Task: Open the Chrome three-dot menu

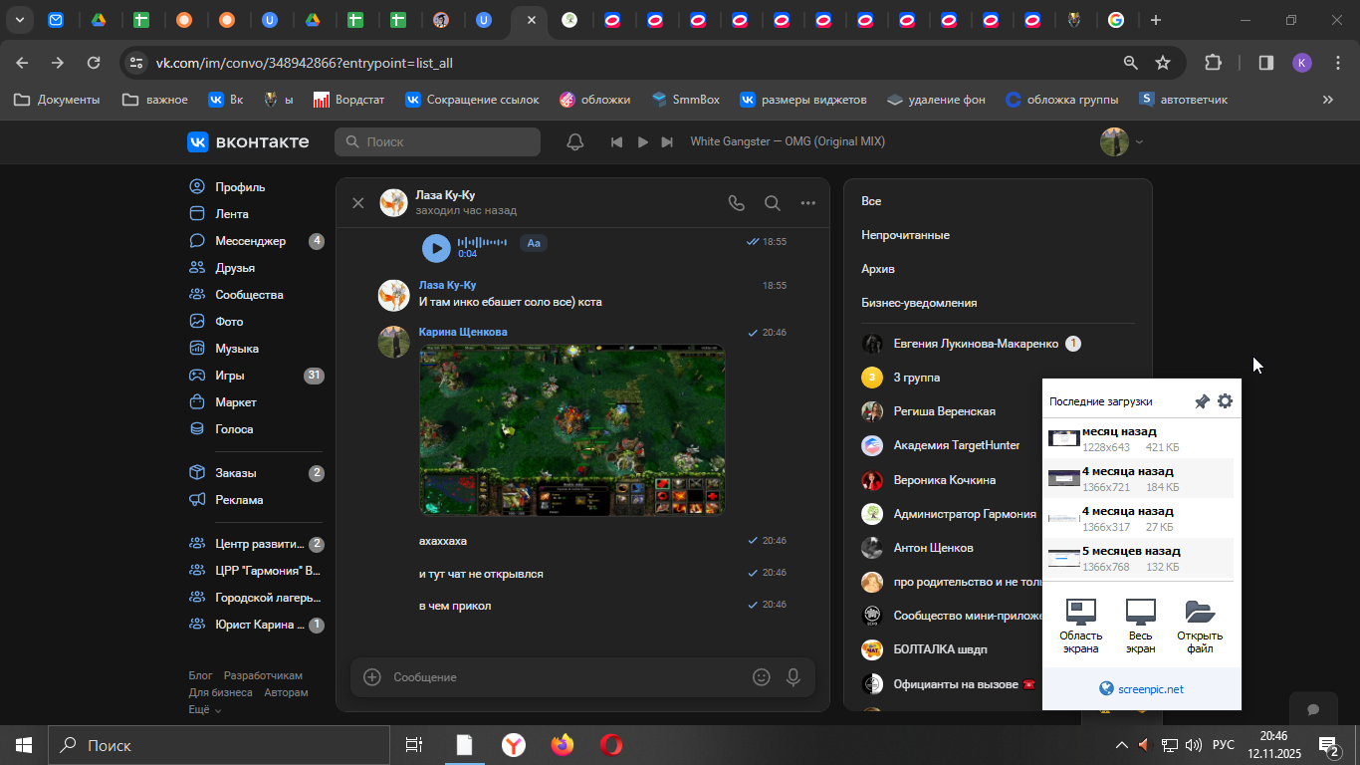Action: pyautogui.click(x=1337, y=63)
